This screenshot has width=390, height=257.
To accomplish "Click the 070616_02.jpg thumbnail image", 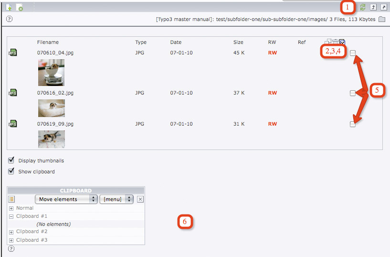I will point(52,108).
